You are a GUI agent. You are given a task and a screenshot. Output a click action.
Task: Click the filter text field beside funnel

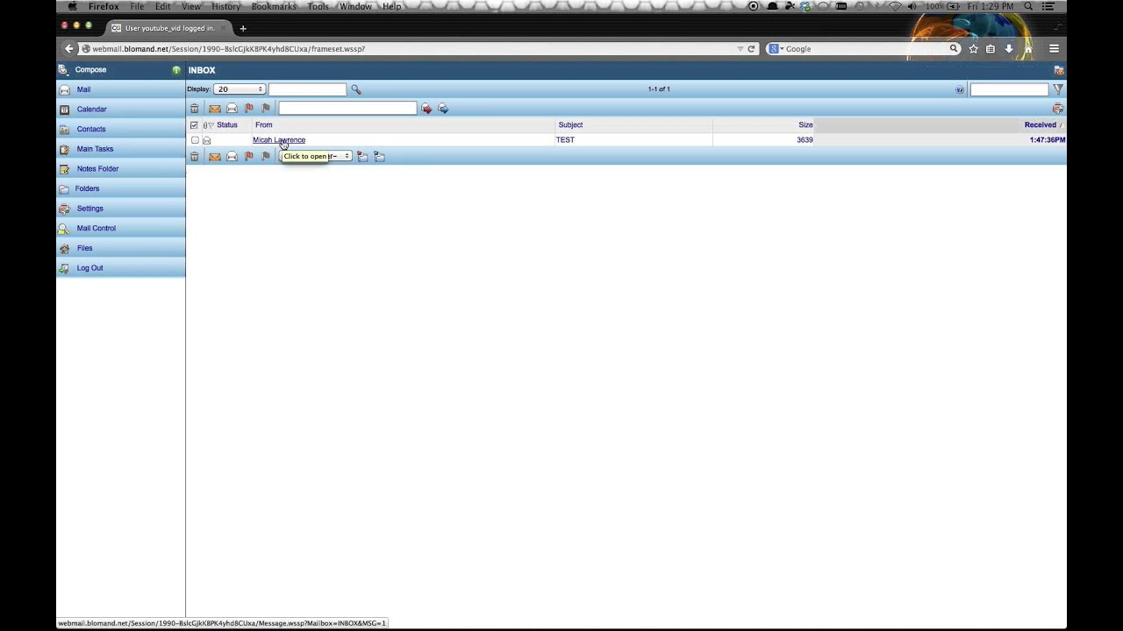1009,89
